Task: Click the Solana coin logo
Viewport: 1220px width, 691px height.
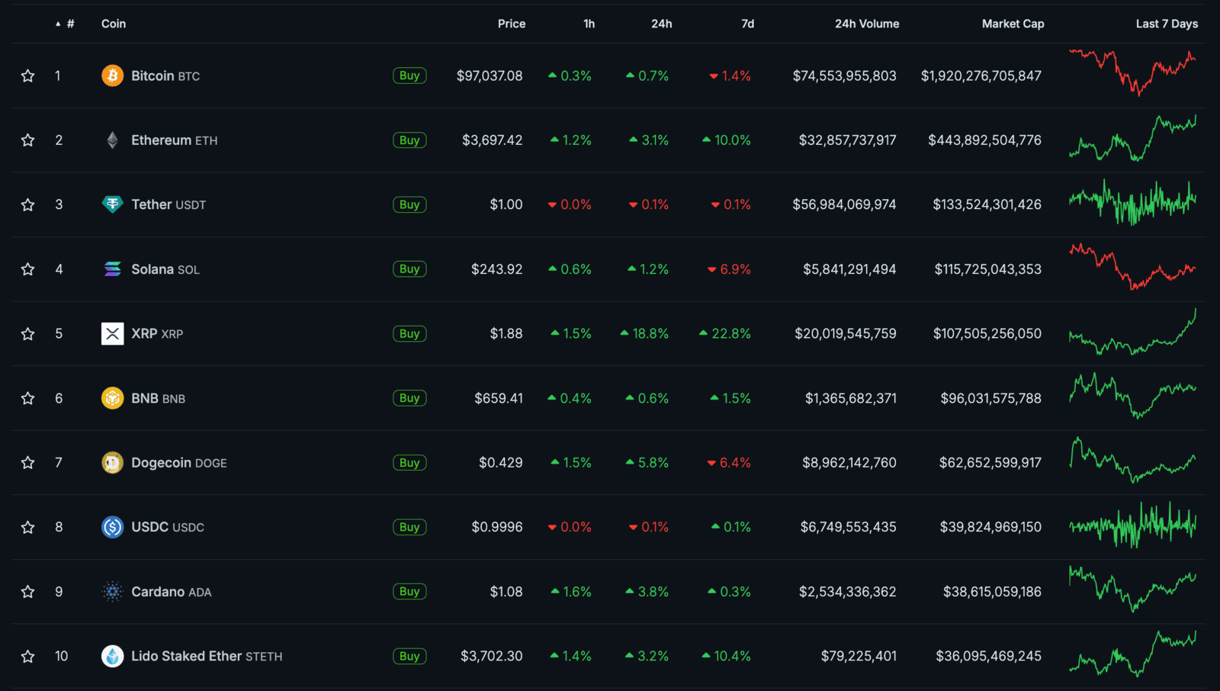Action: (x=112, y=269)
